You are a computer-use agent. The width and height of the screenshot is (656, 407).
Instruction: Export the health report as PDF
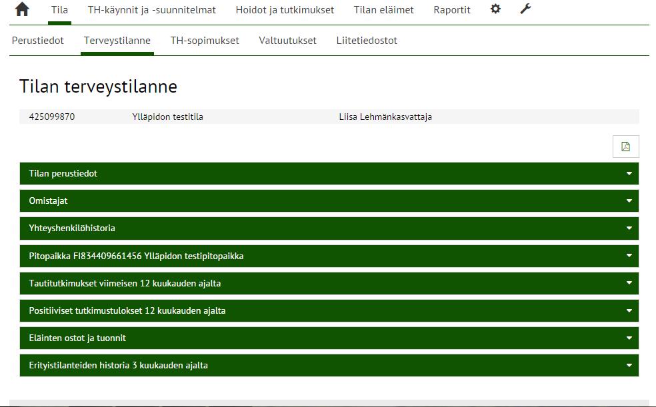click(x=625, y=147)
